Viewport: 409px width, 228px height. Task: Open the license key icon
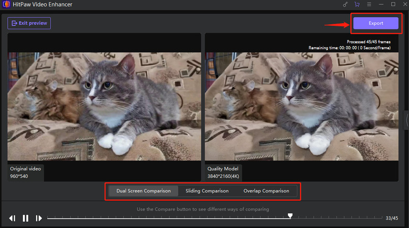(x=345, y=5)
